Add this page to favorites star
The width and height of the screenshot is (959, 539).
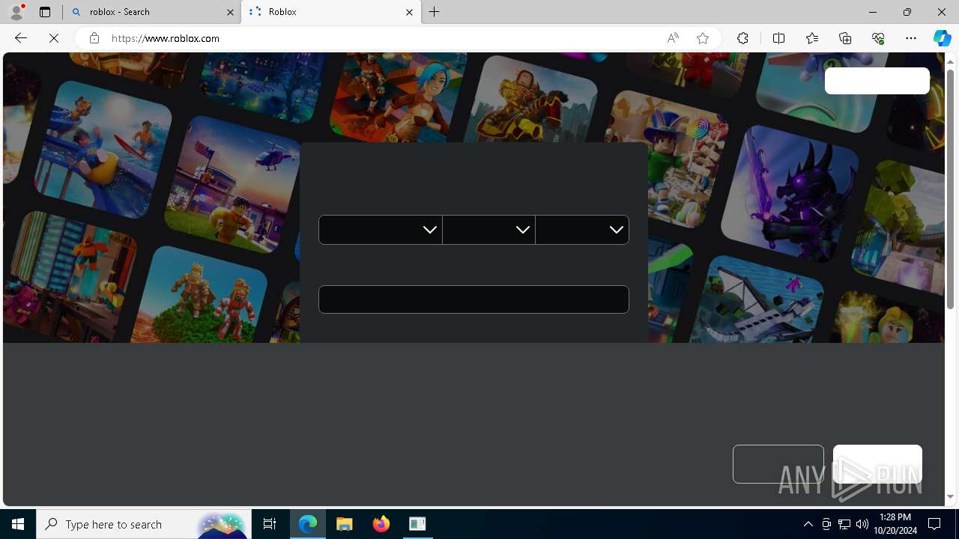point(703,38)
